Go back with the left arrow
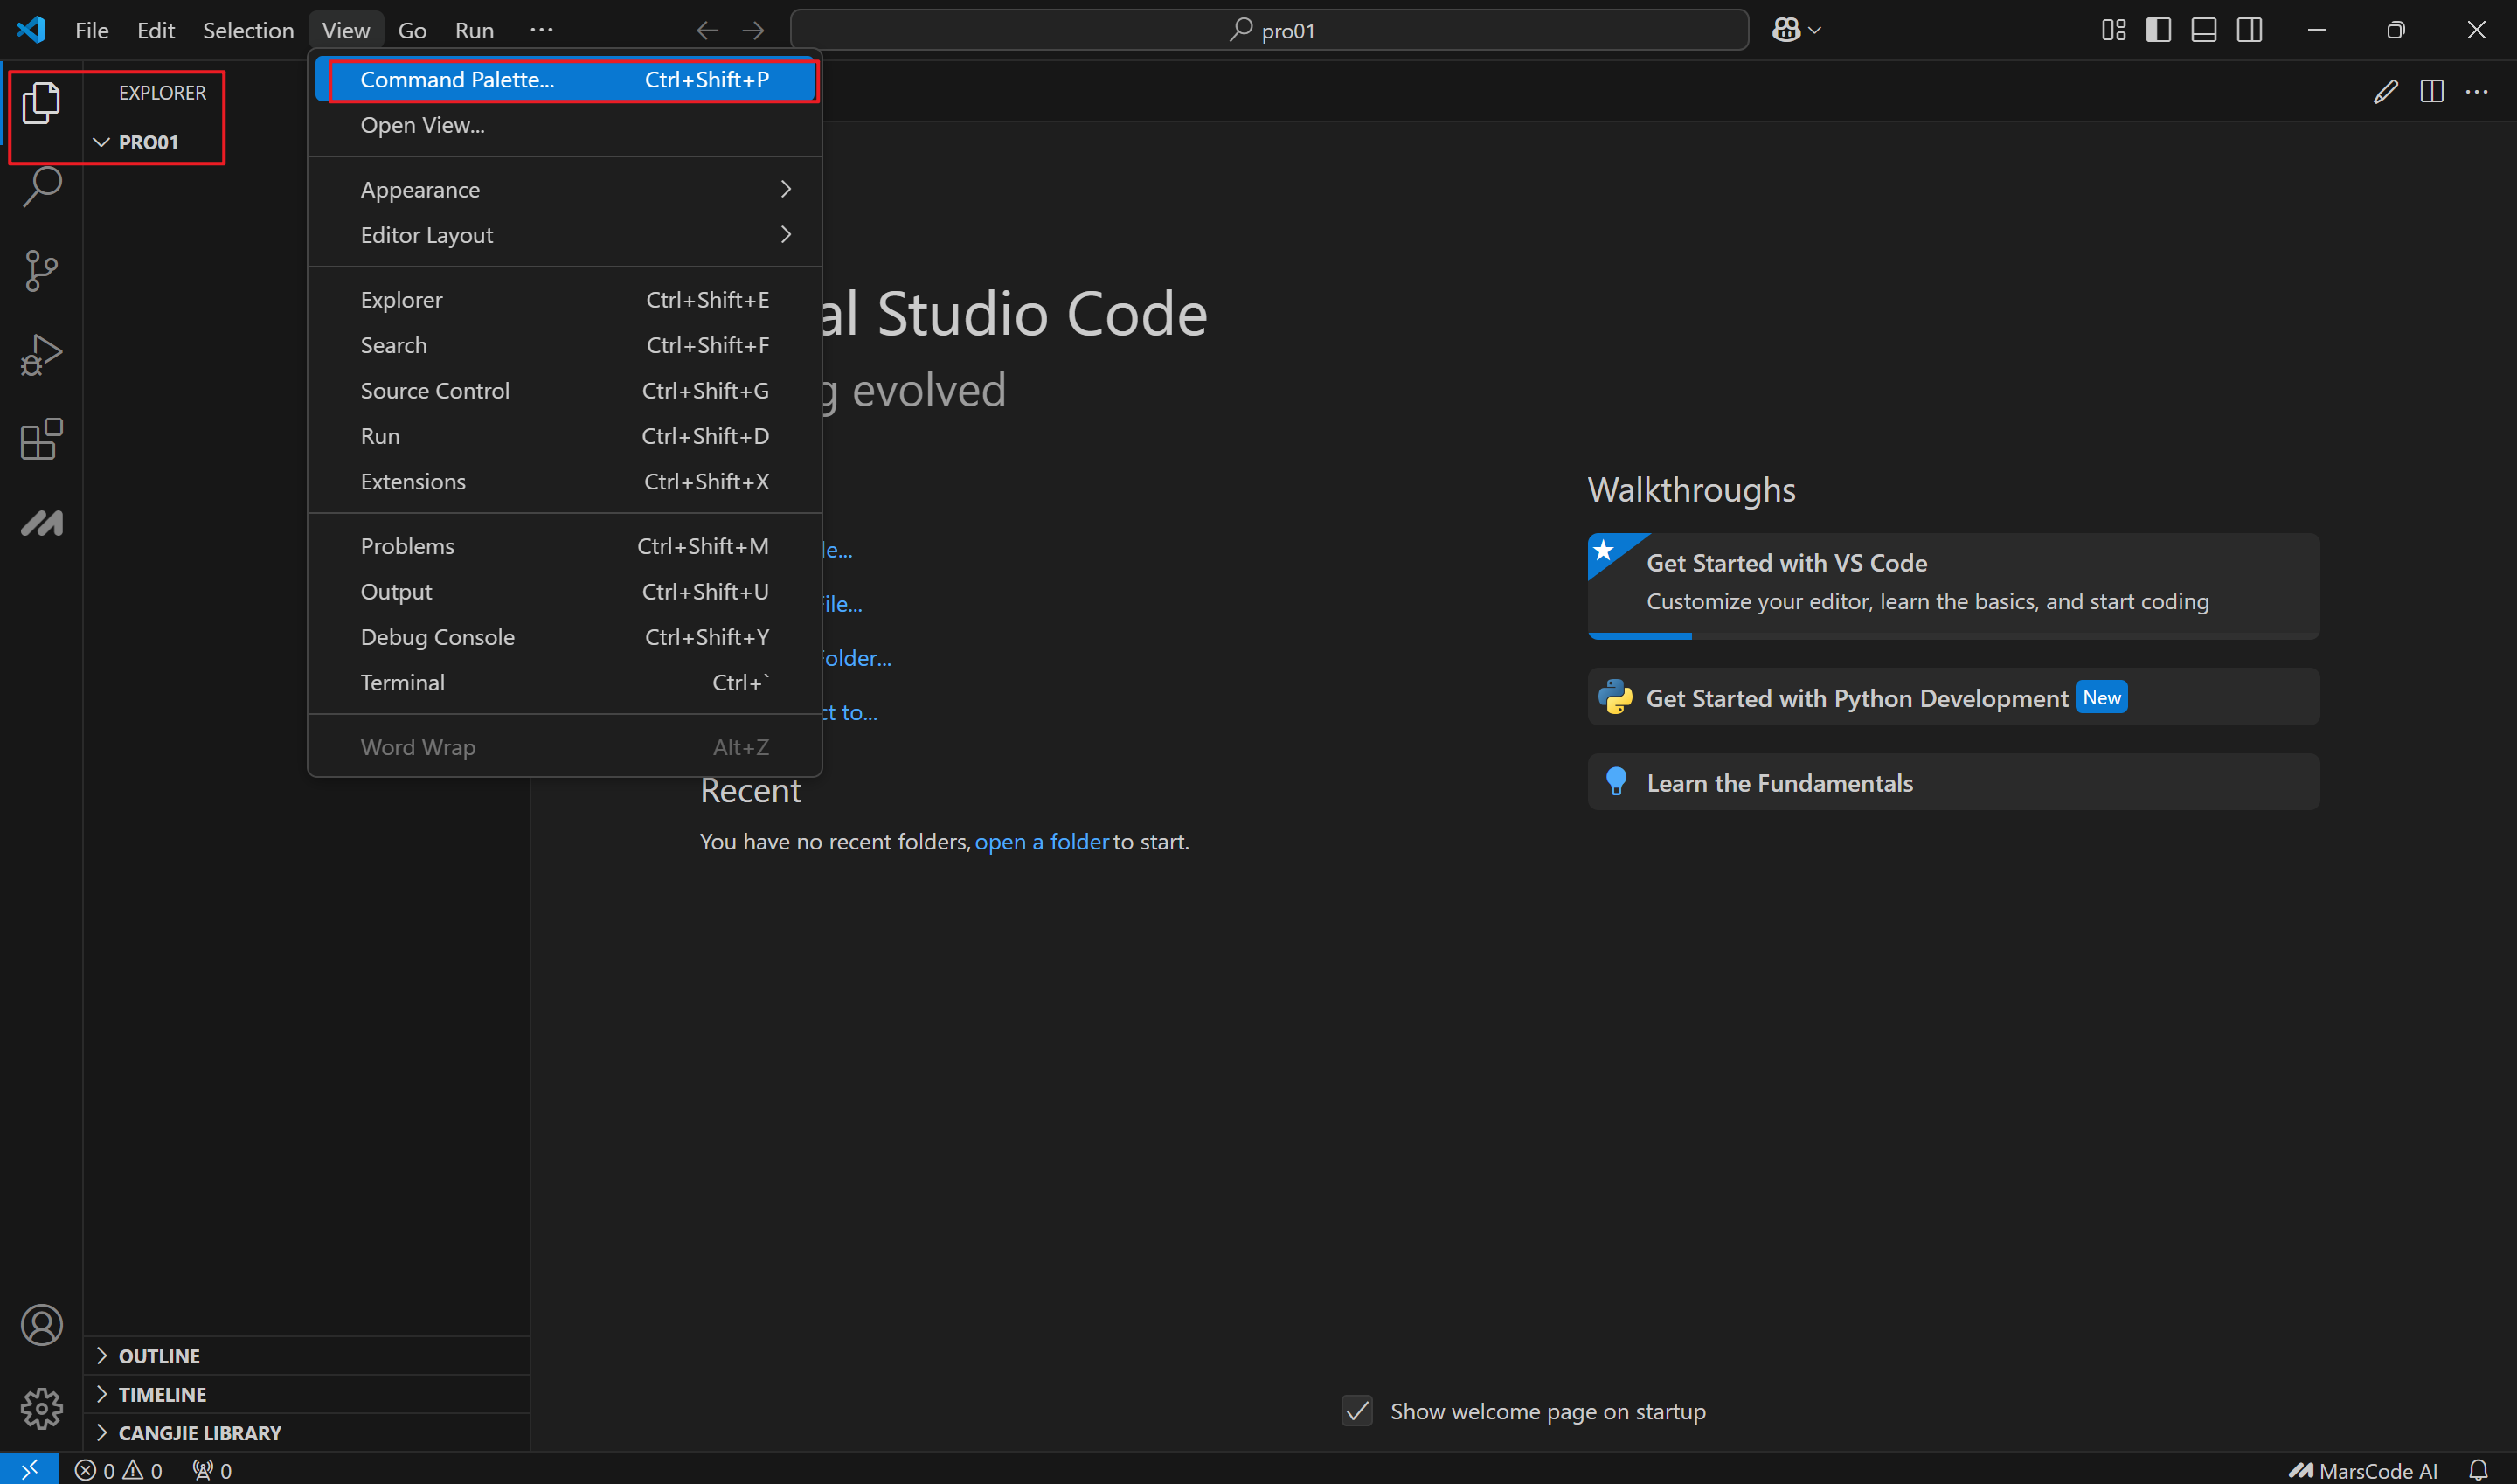The image size is (2517, 1484). click(x=708, y=30)
